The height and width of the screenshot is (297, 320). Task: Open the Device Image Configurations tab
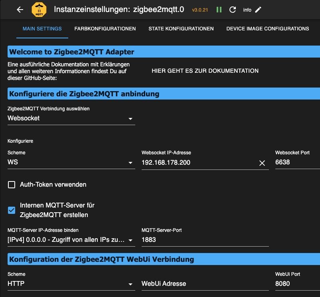pyautogui.click(x=268, y=29)
